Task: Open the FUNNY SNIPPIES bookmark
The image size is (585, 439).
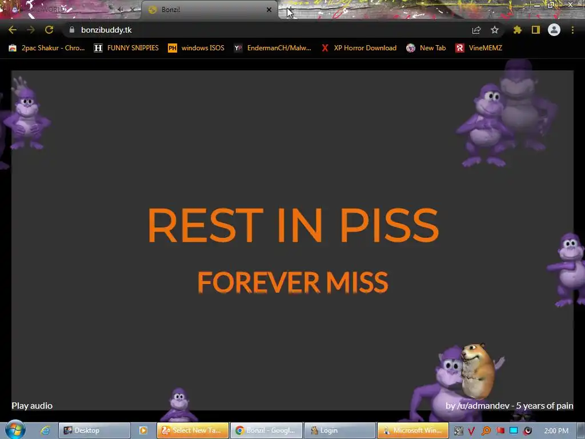Action: 126,48
